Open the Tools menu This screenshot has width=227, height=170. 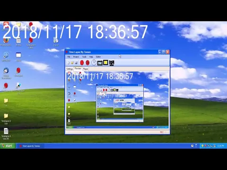[x=84, y=57]
